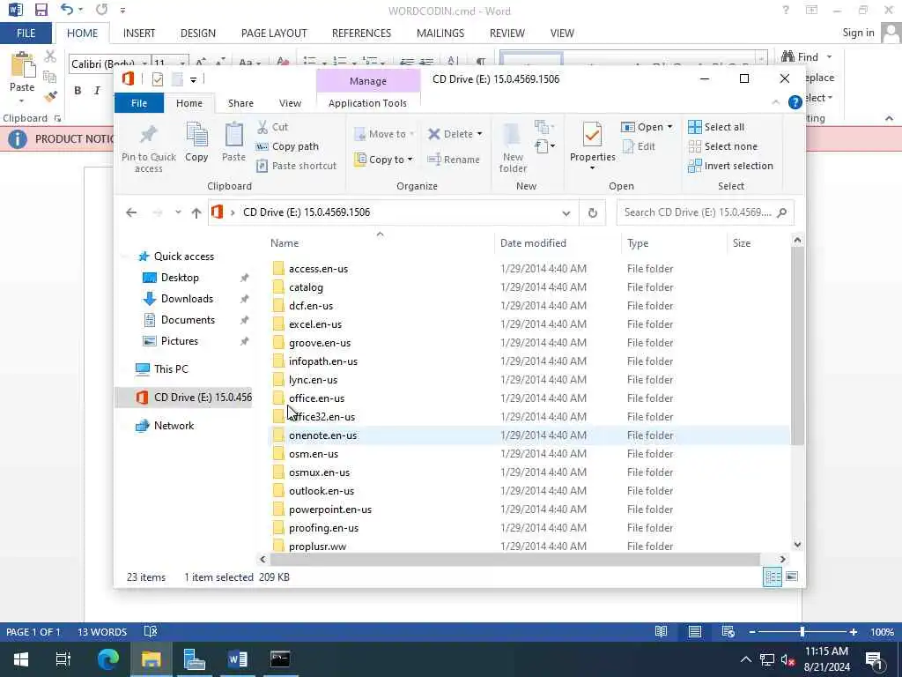Select the powerpoint.en-us folder
The width and height of the screenshot is (902, 677).
coord(330,510)
